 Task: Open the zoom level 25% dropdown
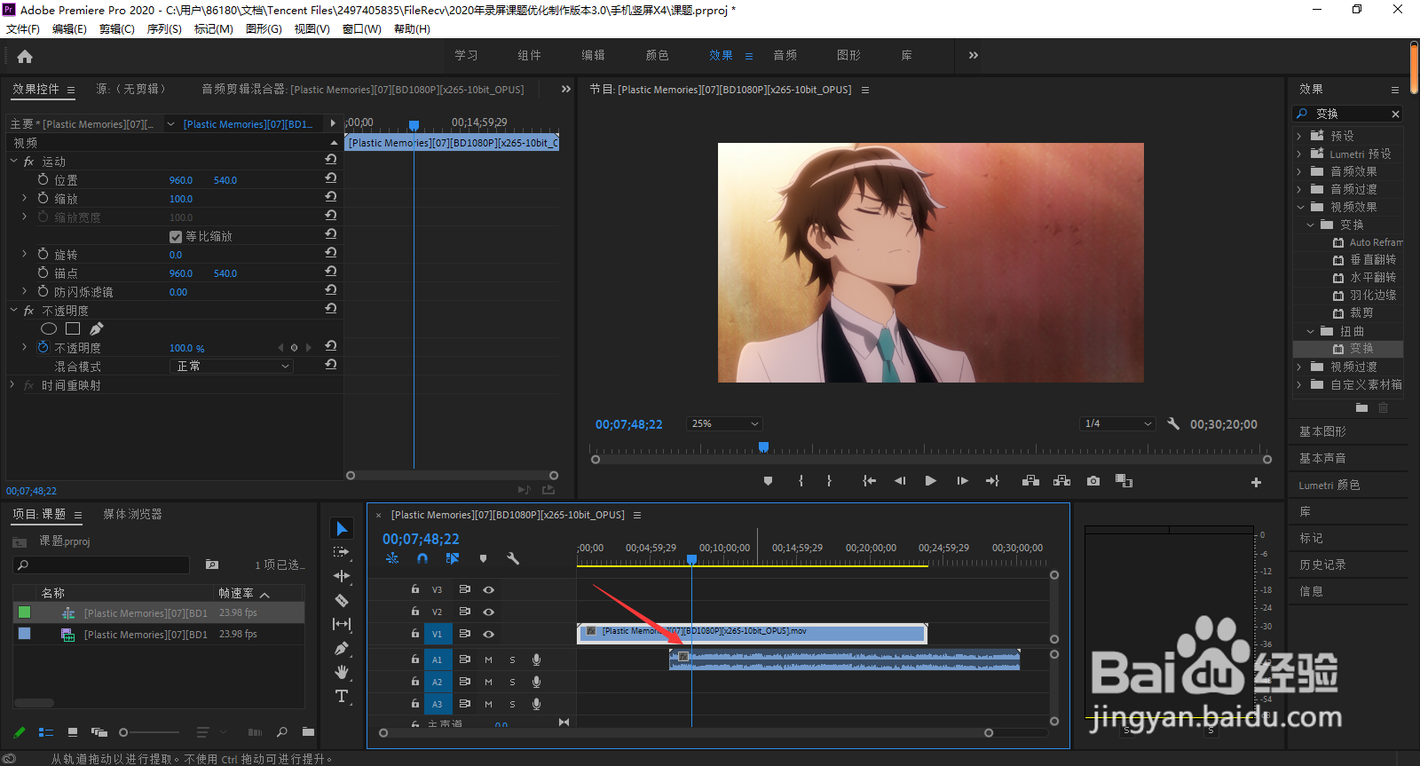(x=724, y=423)
